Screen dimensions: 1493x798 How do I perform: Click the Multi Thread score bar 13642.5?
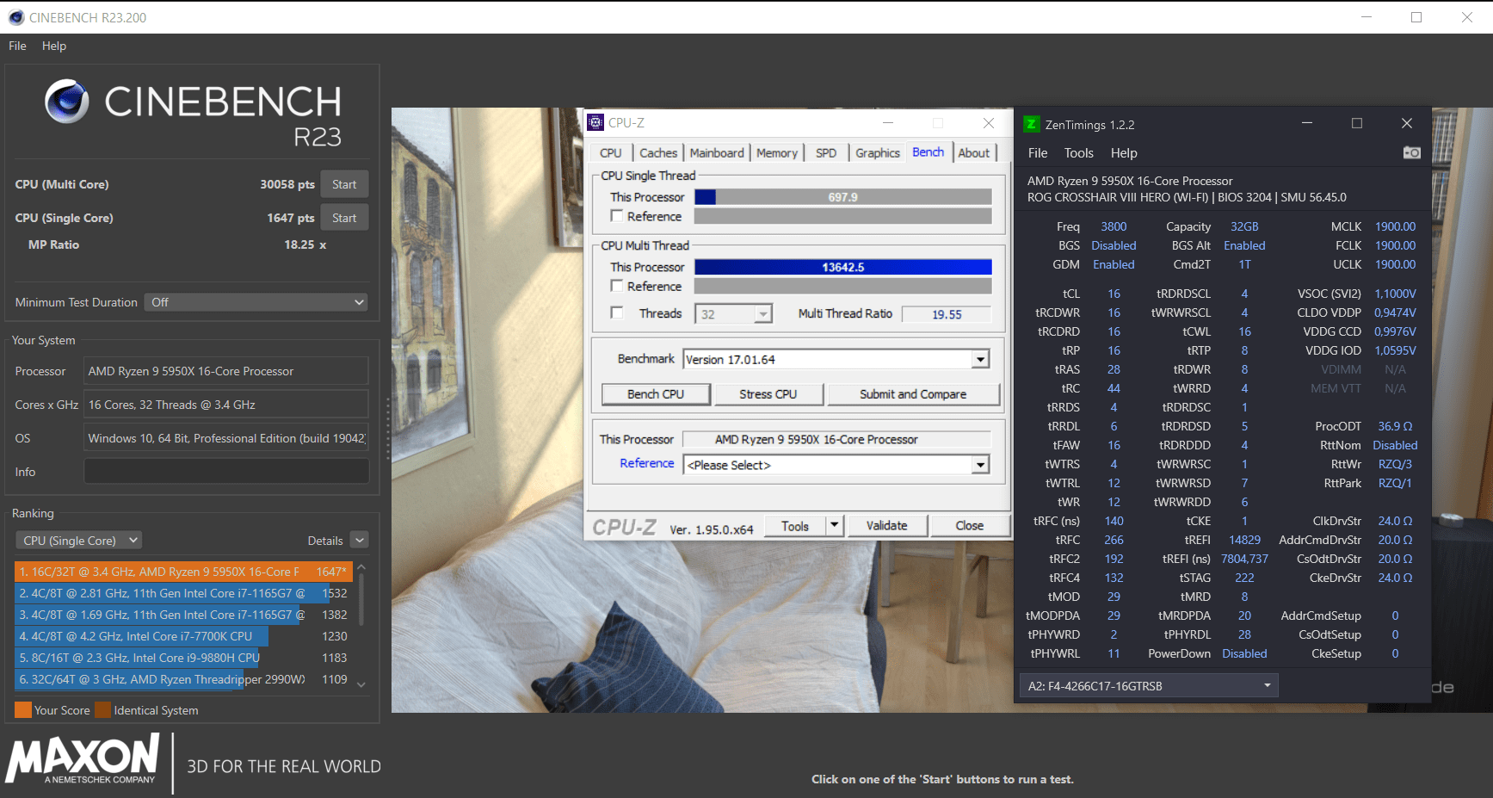[x=843, y=267]
